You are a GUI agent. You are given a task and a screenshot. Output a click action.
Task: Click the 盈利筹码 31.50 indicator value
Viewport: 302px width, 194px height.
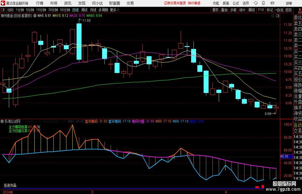(x=96, y=121)
